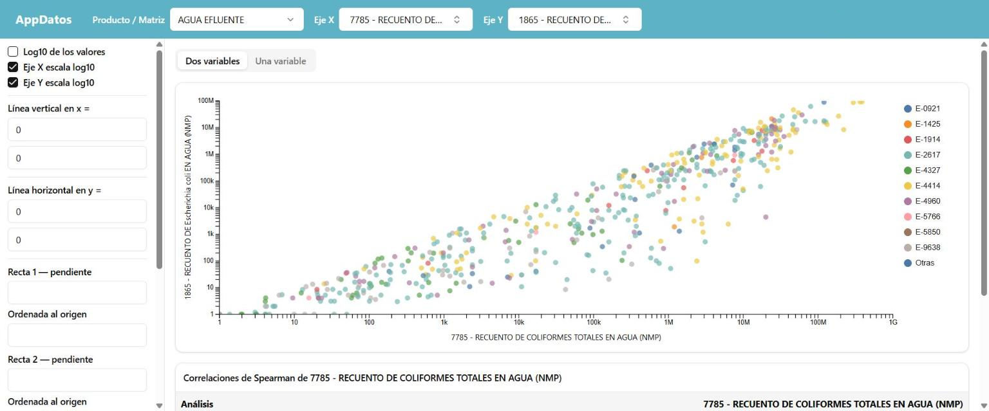Open the Eje X variable selector
This screenshot has height=411, width=989.
pyautogui.click(x=406, y=19)
